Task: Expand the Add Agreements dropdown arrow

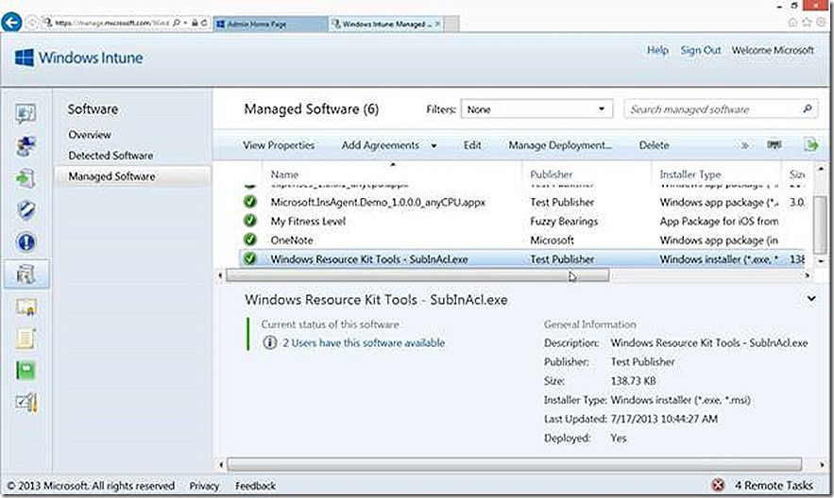Action: point(434,145)
